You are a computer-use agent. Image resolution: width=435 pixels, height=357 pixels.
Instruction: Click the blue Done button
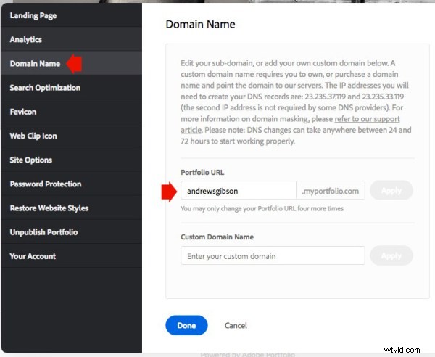click(x=186, y=325)
